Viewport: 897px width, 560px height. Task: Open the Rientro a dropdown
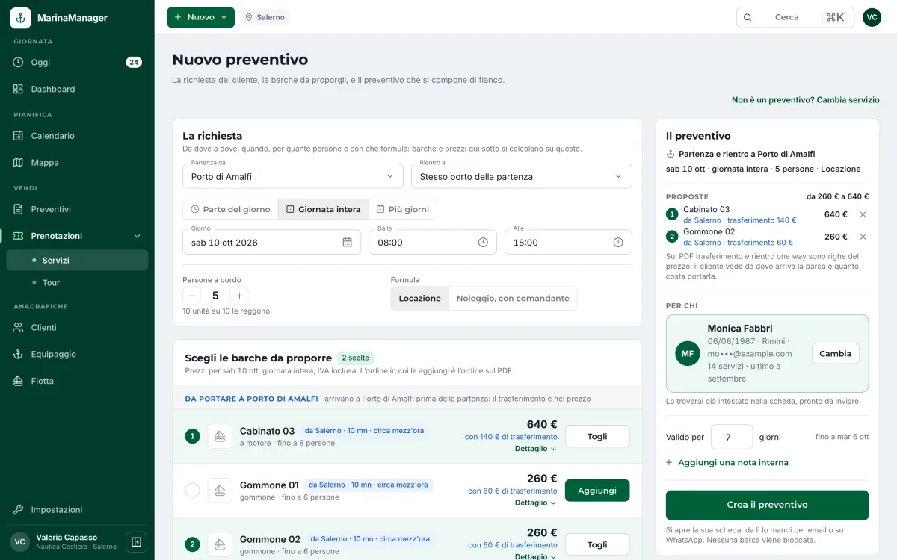[522, 176]
